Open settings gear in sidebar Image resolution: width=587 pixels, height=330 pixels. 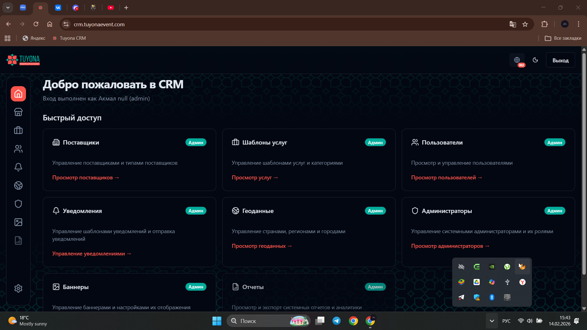[x=18, y=288]
